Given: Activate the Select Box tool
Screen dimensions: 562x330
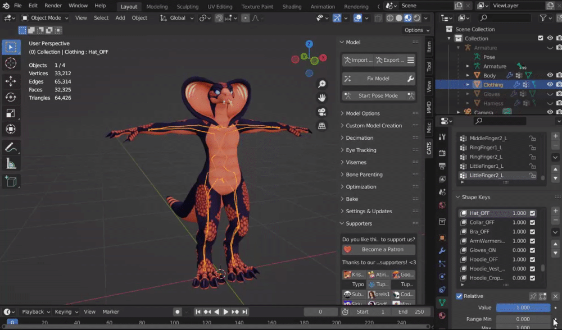Looking at the screenshot, I should (x=11, y=47).
